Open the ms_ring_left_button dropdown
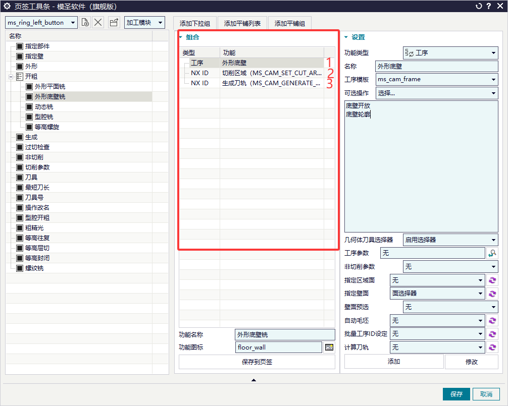 41,22
